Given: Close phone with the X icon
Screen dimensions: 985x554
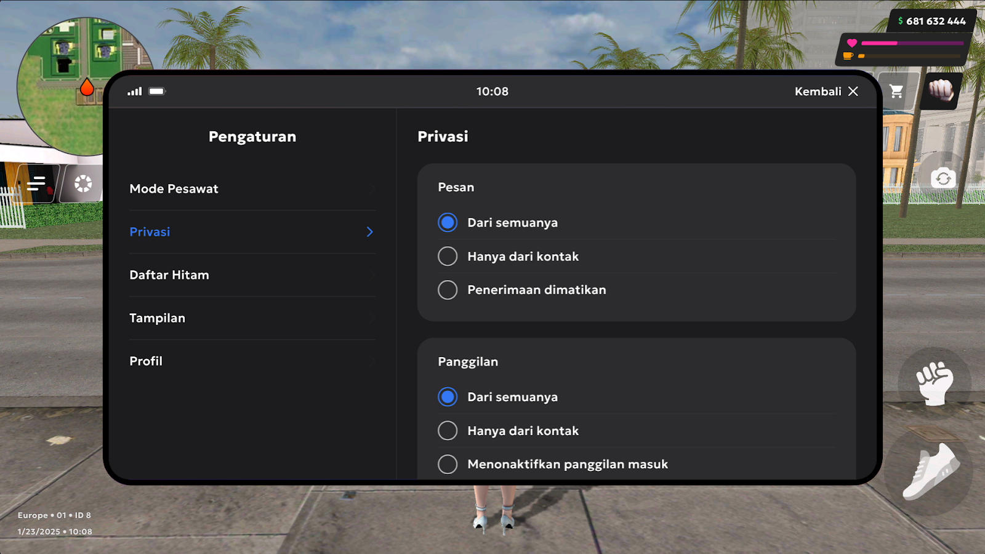Looking at the screenshot, I should coord(853,91).
